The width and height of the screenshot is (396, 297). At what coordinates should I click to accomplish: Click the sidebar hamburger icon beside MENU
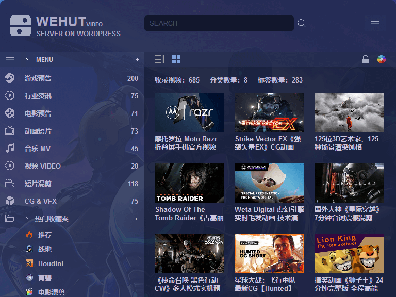click(10, 60)
